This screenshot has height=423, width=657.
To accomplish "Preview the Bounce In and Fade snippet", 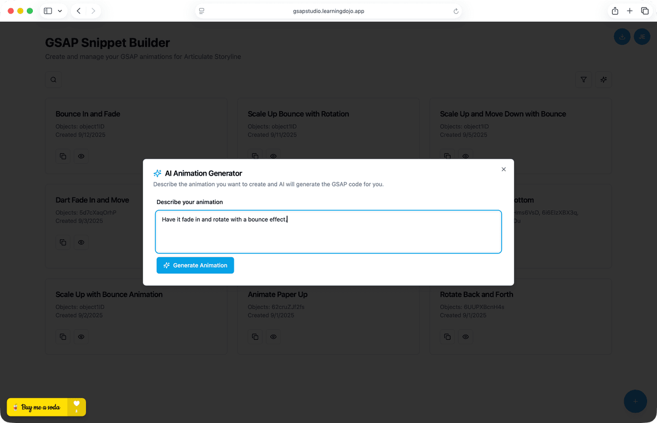I will tap(81, 156).
